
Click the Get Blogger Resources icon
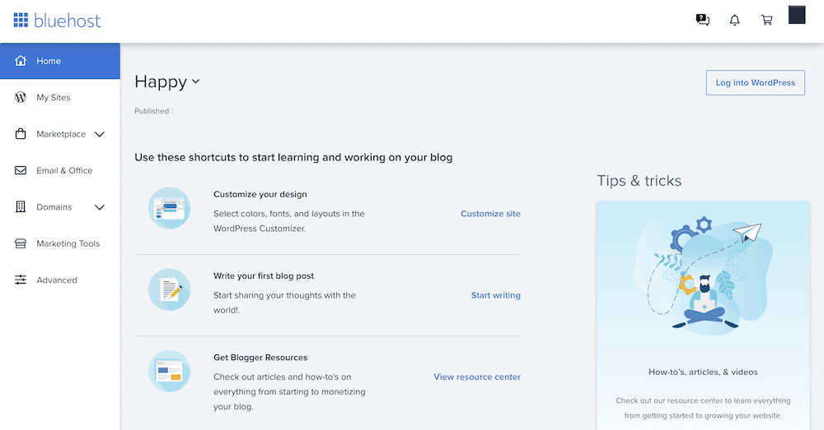coord(169,372)
